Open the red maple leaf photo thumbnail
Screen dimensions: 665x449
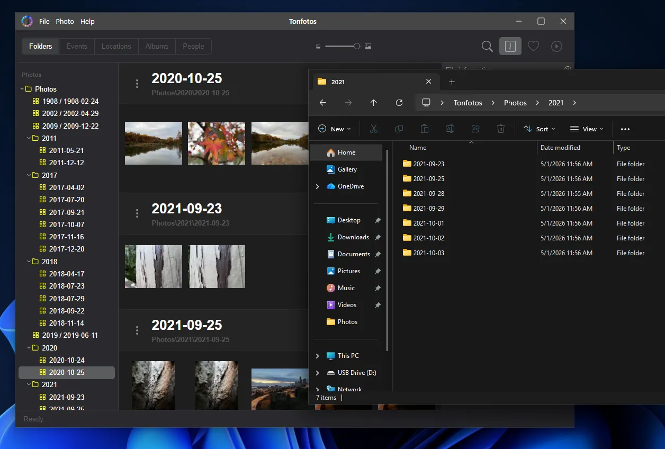pos(217,143)
